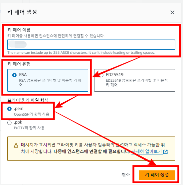This screenshot has width=183, height=185.
Task: Click the RSA description text
Action: point(50,83)
